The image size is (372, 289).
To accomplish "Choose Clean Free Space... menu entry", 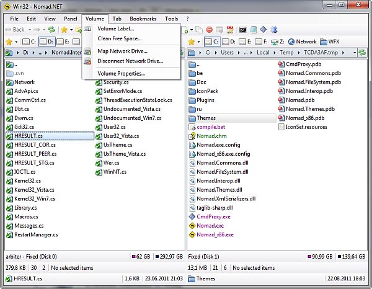I will [x=120, y=38].
